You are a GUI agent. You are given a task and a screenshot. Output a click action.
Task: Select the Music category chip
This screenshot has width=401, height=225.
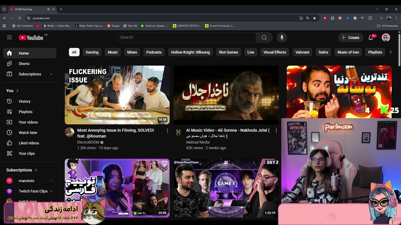click(x=113, y=52)
